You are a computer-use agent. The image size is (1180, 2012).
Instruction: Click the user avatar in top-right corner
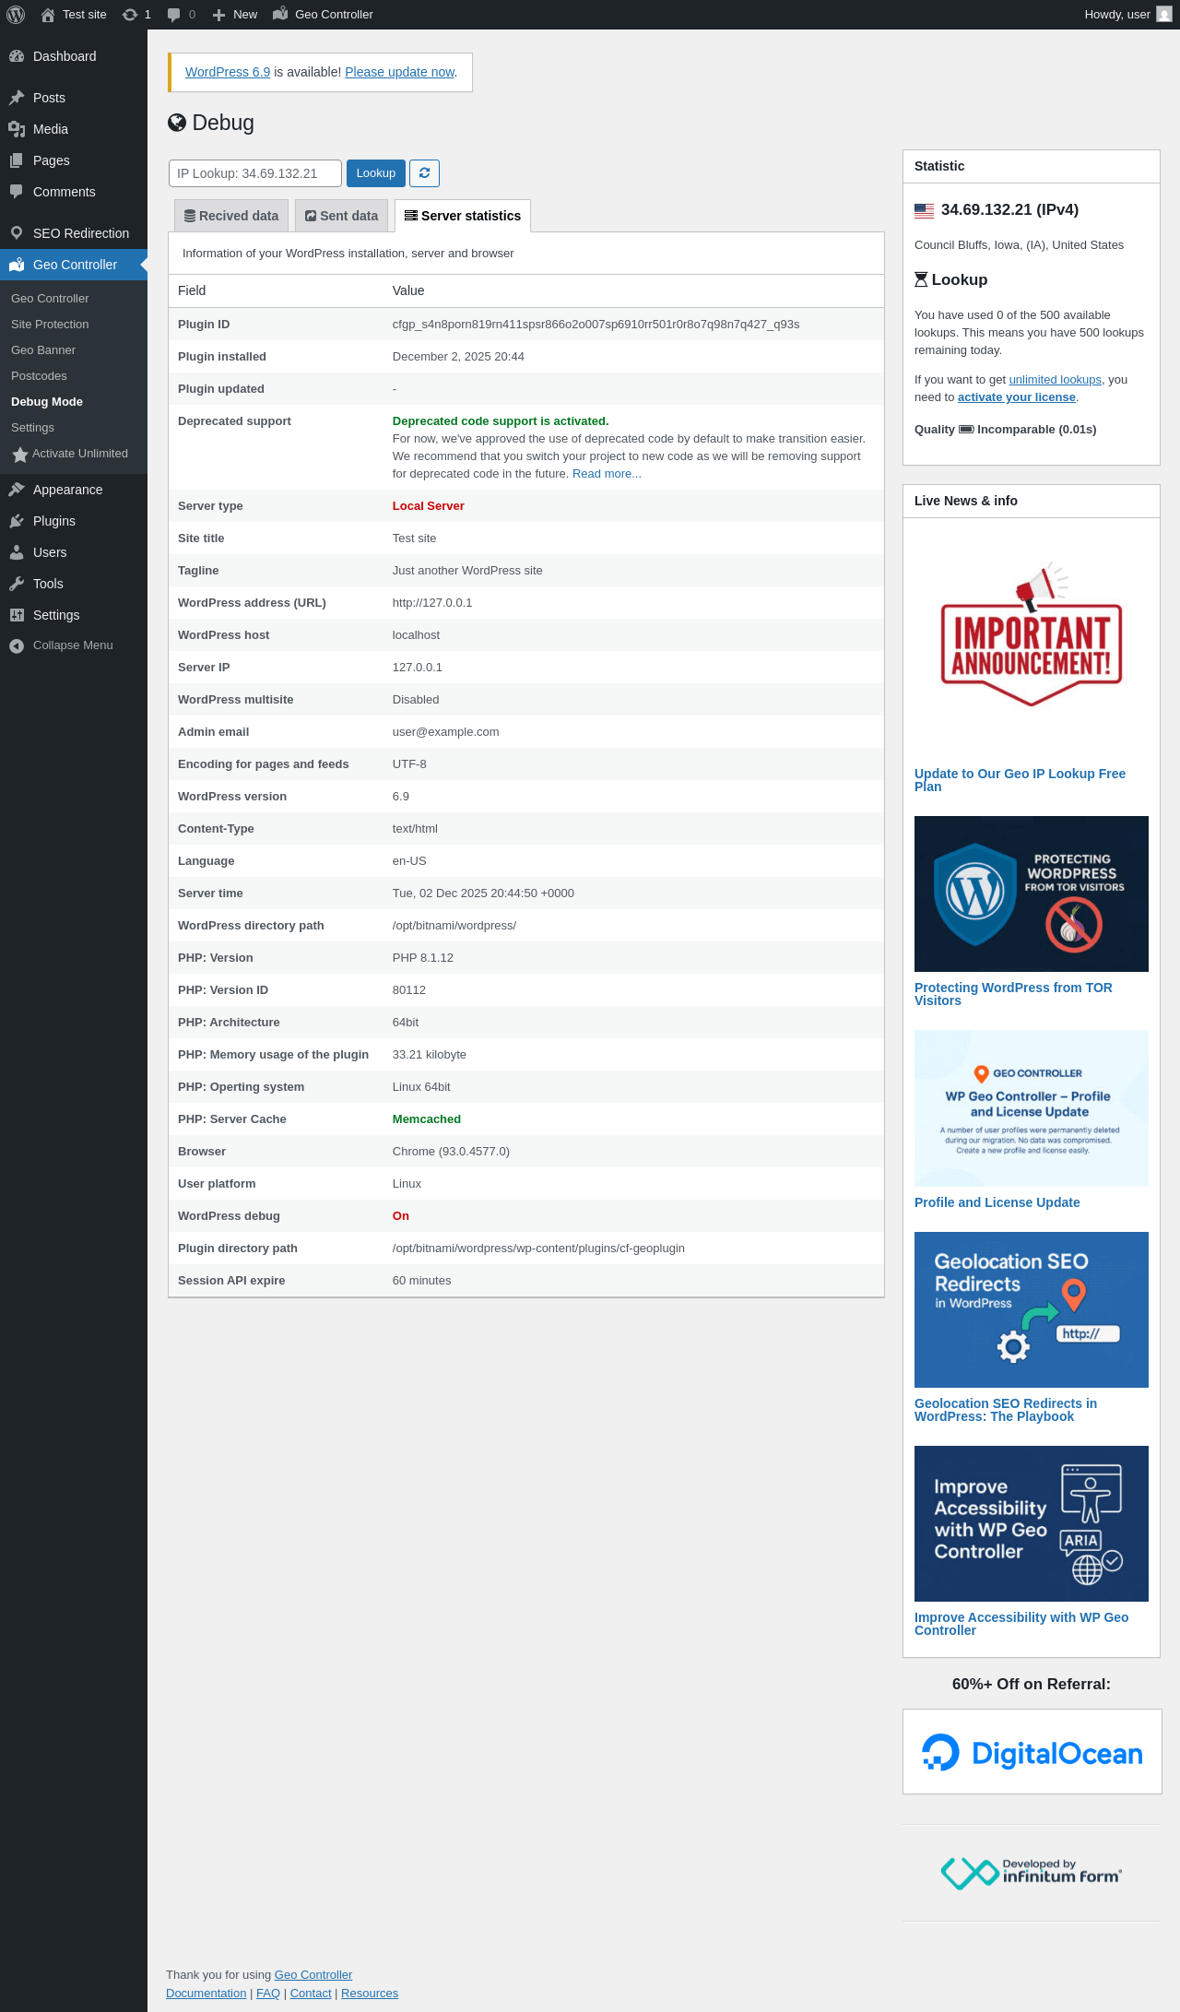[1163, 15]
